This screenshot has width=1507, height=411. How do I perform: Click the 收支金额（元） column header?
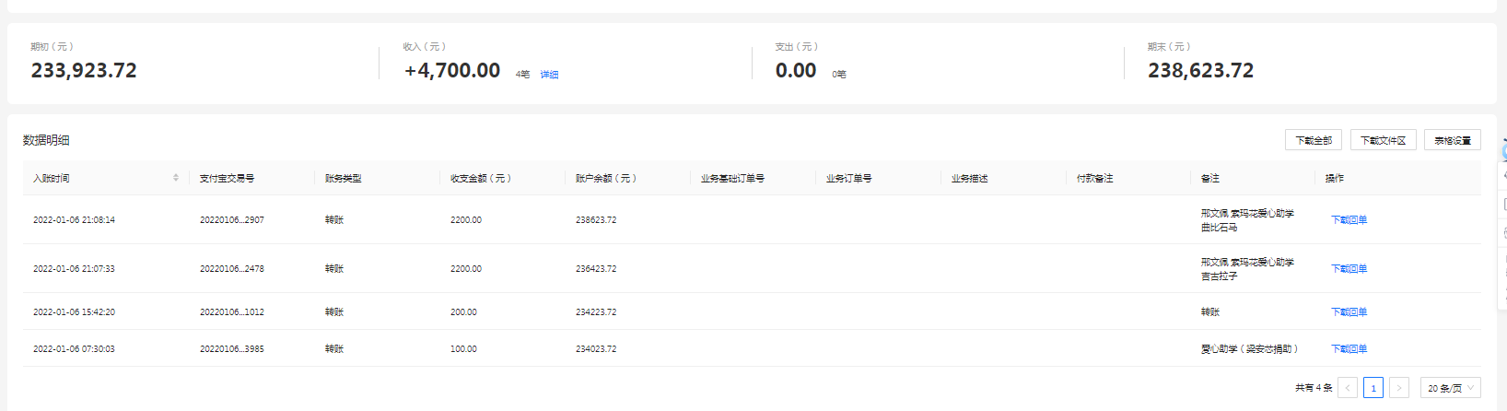[x=481, y=178]
